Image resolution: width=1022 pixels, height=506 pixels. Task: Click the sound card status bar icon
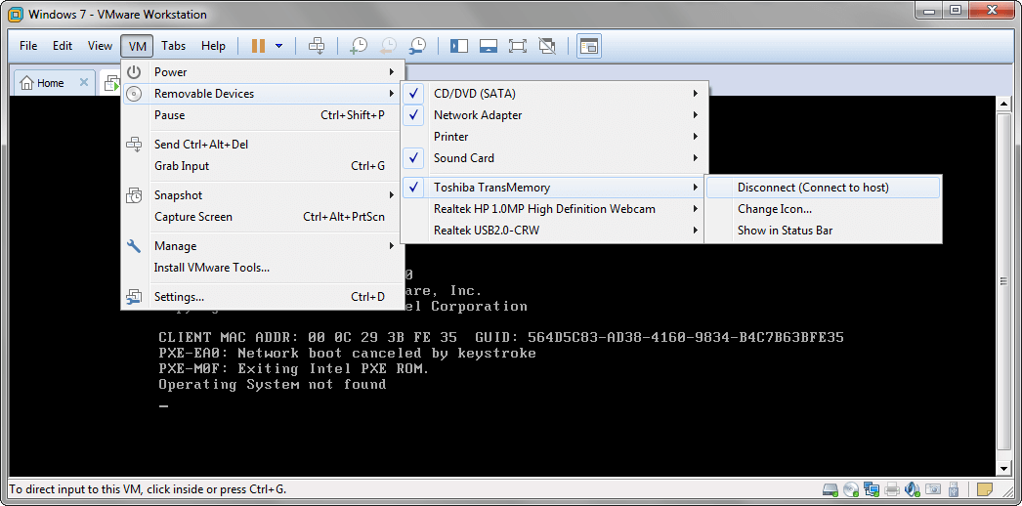(912, 488)
